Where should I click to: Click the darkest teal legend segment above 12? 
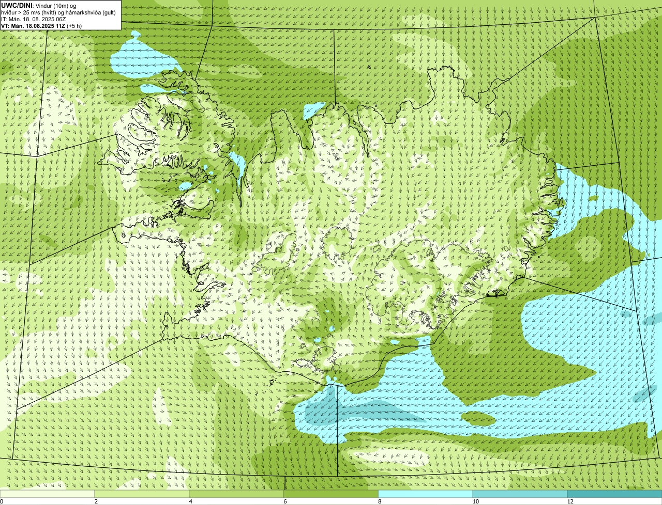[x=615, y=494]
